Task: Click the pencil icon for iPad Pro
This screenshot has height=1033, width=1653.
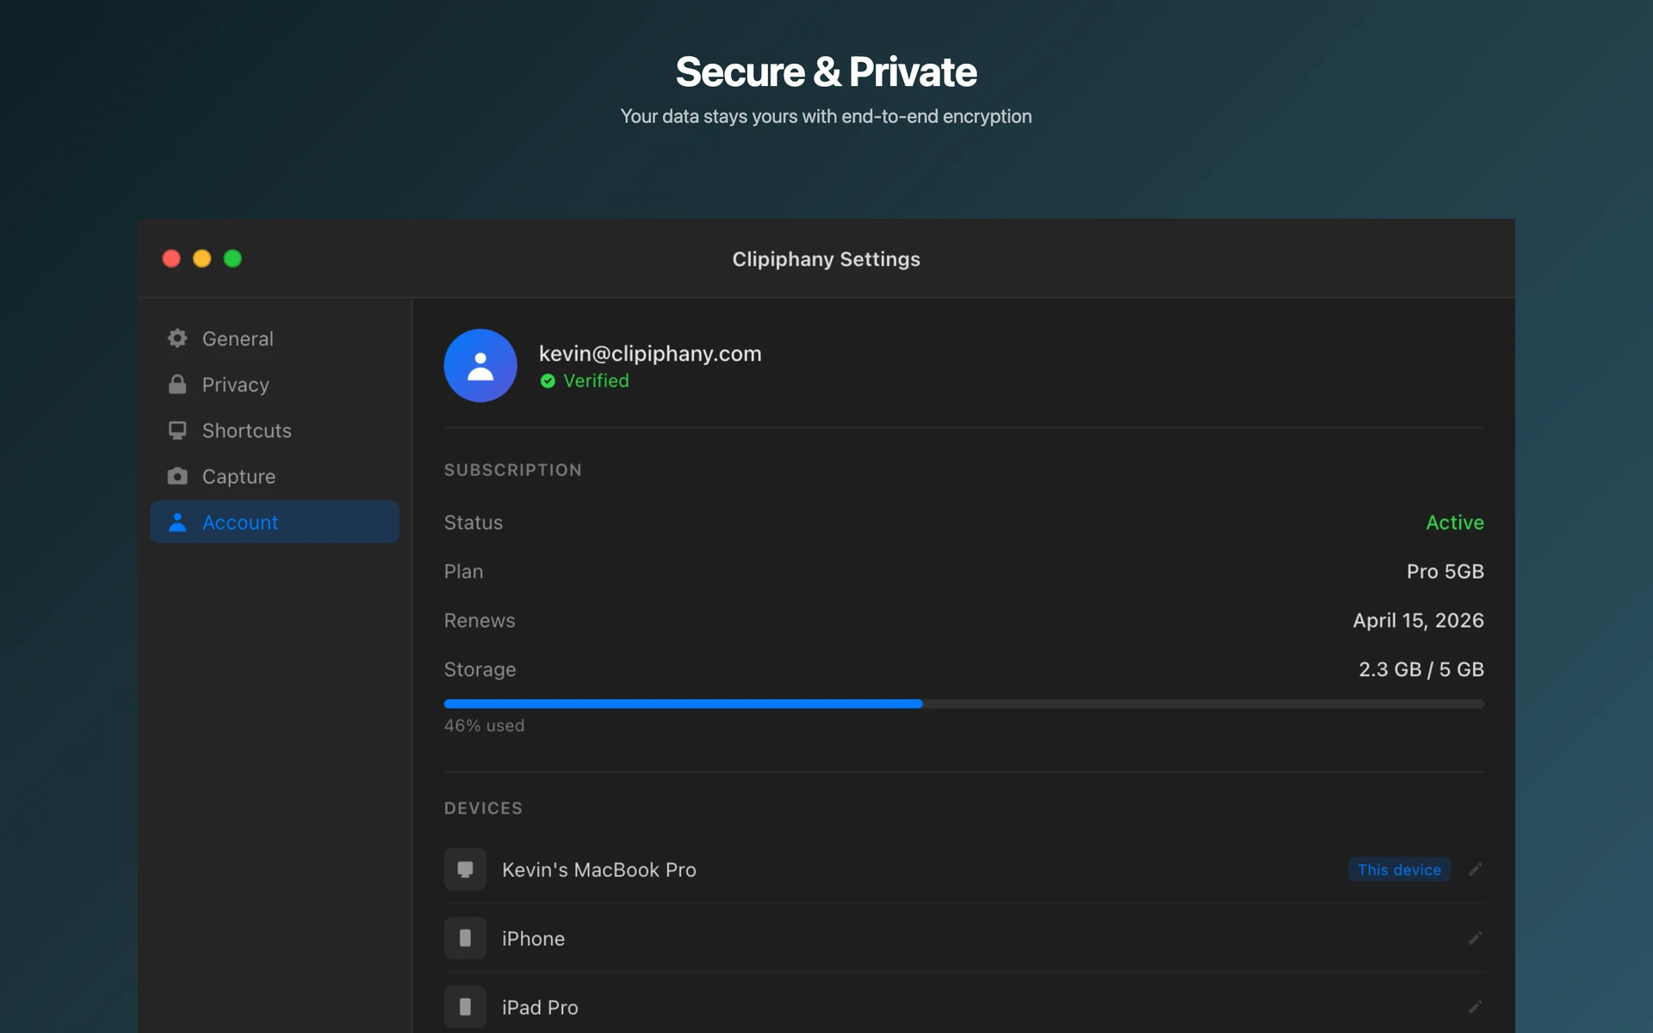Action: (x=1475, y=1007)
